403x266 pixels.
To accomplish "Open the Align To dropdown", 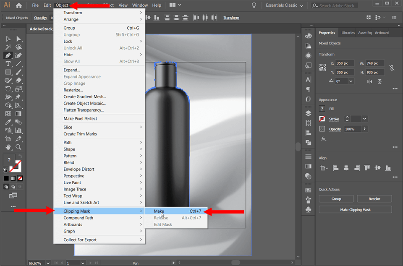I will (x=324, y=168).
